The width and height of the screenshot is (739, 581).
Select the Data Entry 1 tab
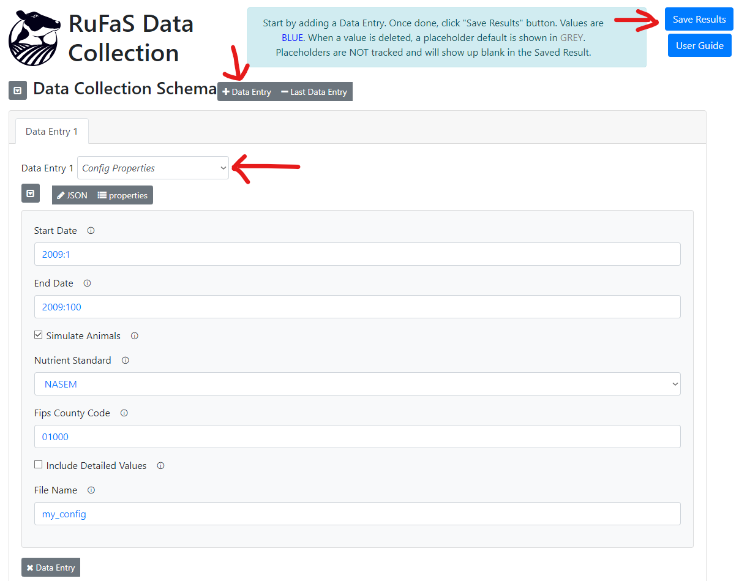[52, 131]
